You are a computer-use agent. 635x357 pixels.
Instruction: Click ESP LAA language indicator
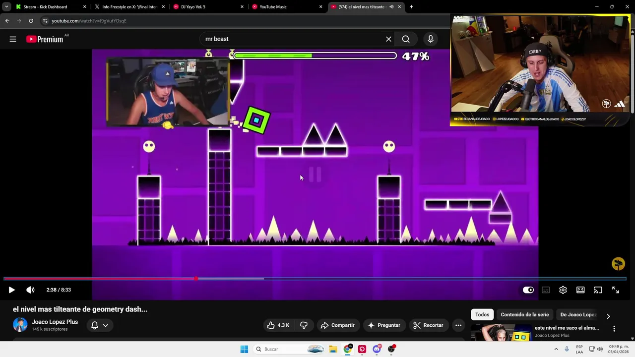(579, 349)
